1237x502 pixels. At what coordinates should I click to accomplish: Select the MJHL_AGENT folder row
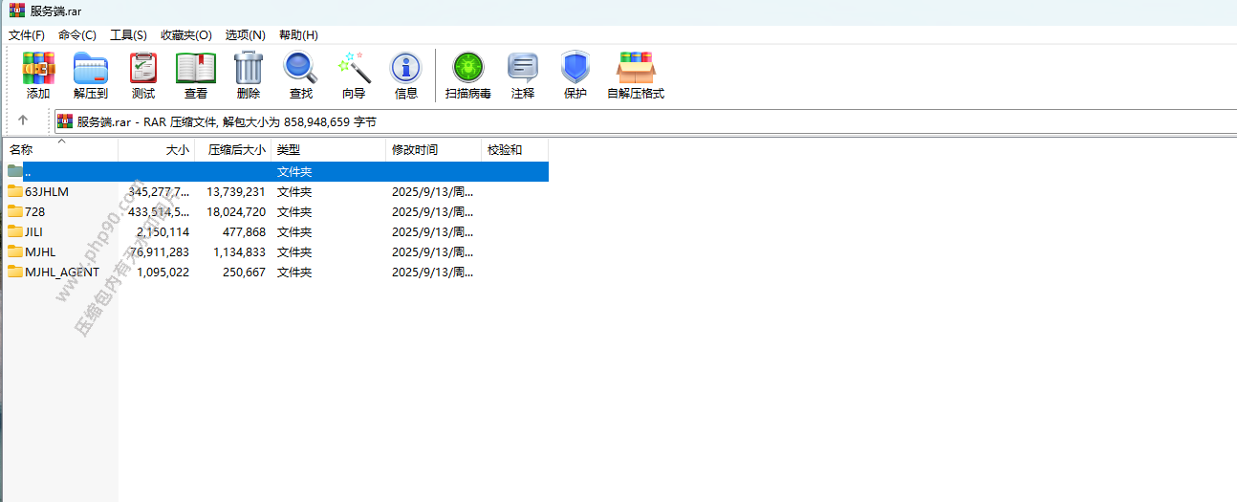pos(62,273)
